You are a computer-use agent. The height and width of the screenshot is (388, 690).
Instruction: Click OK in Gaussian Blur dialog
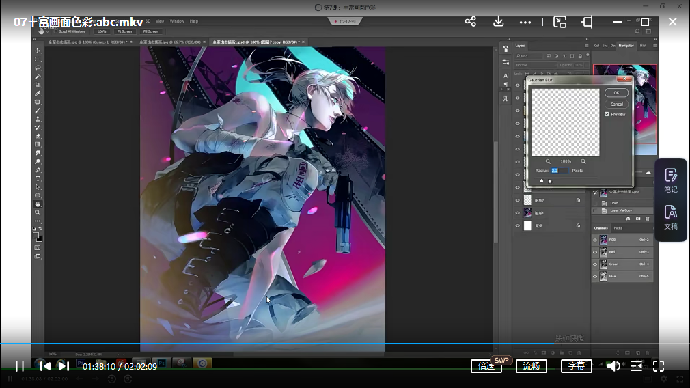pos(616,93)
